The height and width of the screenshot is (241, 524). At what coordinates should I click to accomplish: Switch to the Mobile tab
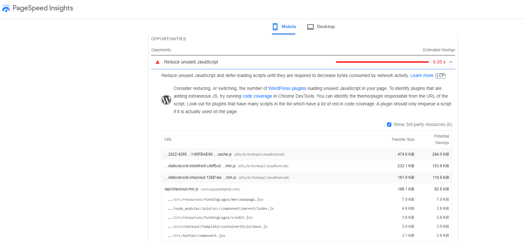(x=284, y=26)
